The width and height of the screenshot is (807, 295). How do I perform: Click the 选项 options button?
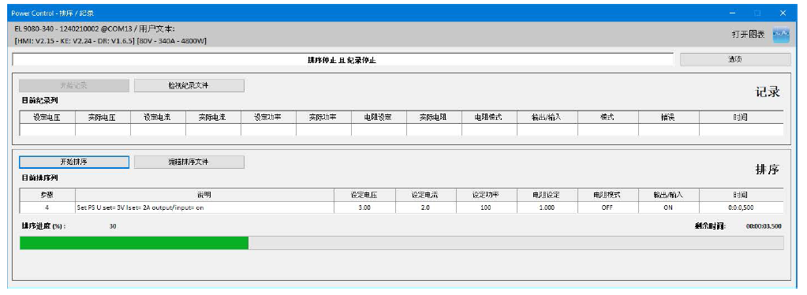(735, 60)
